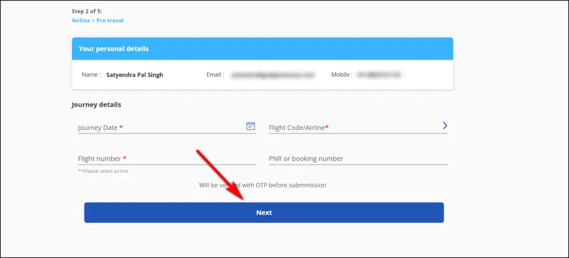
Task: Click the OTP verification notice text
Action: pos(262,185)
